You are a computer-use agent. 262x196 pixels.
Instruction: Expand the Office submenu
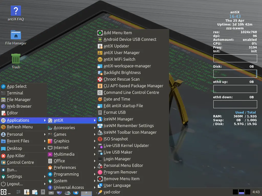72,161
